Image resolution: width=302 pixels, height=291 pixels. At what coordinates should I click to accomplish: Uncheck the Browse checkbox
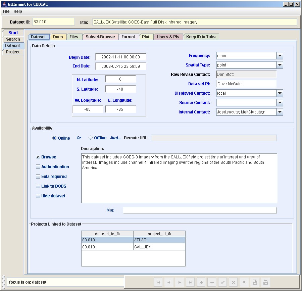[38, 157]
